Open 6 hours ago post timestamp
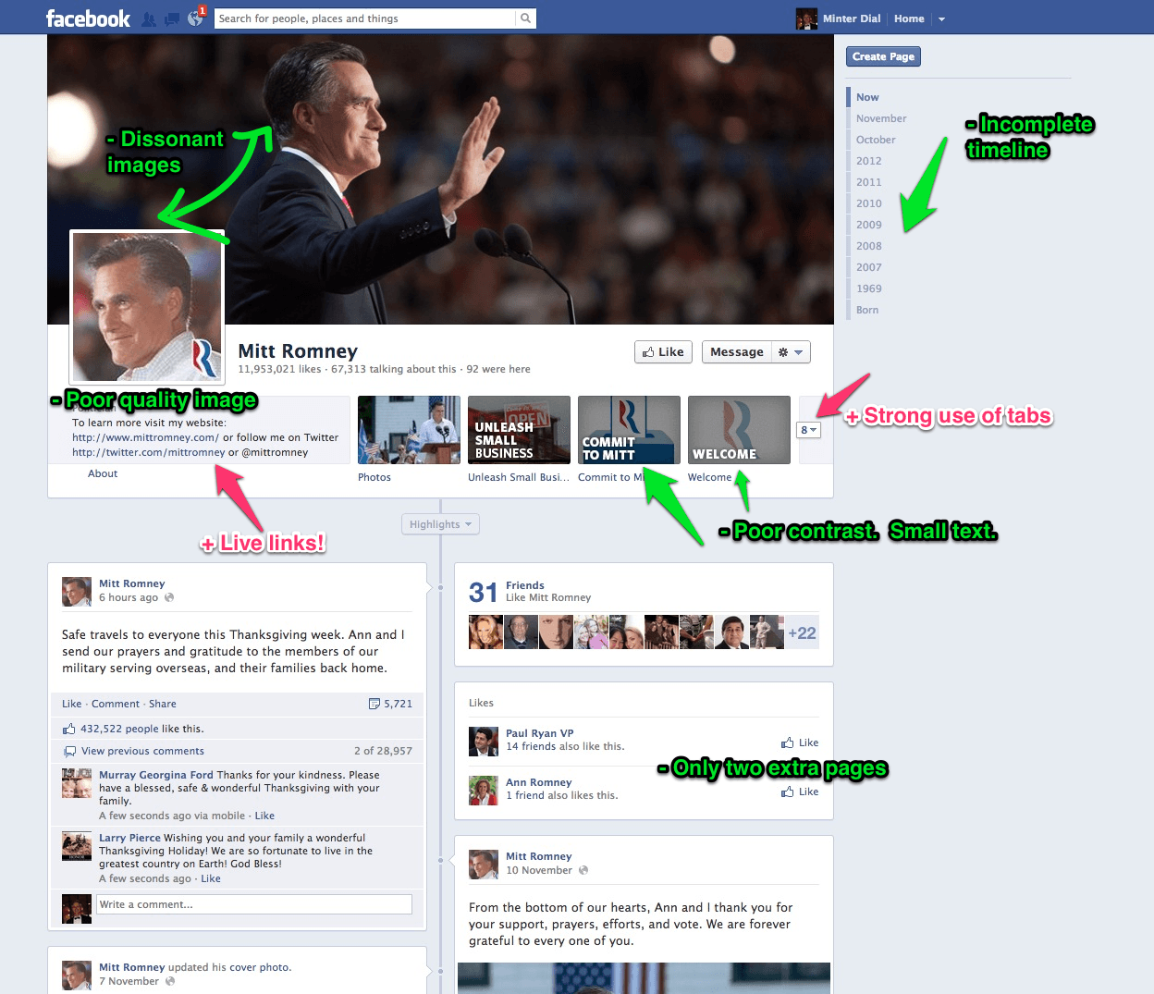The image size is (1154, 994). (x=129, y=597)
